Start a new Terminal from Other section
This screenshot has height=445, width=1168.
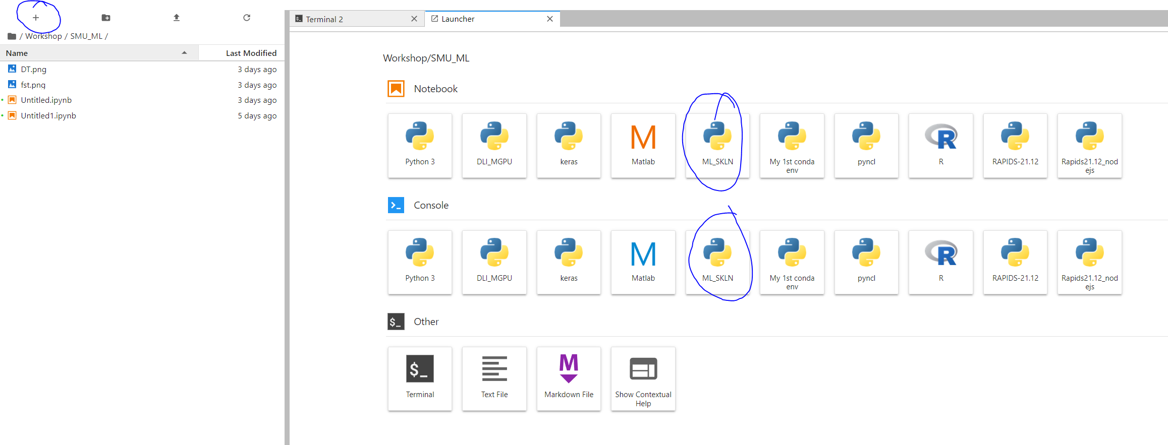pos(420,378)
